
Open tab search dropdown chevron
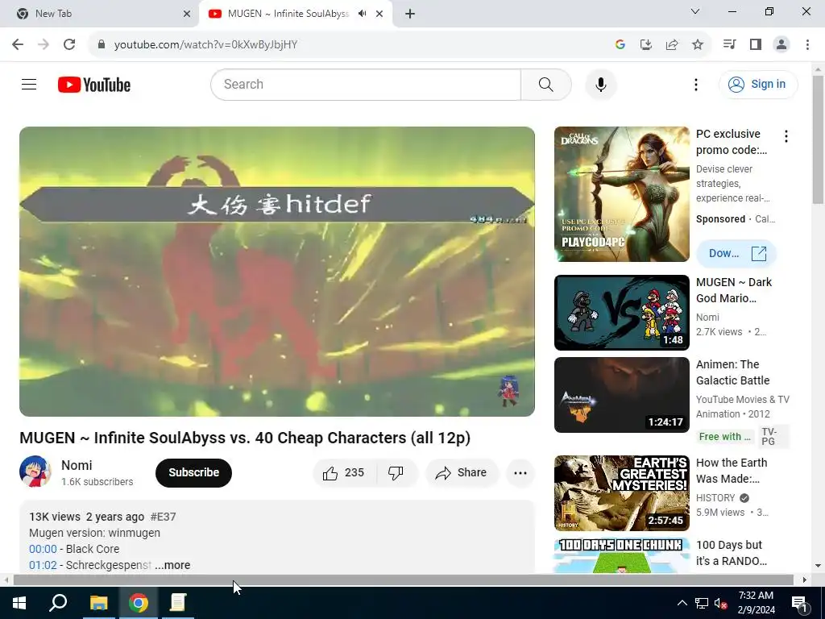pos(695,11)
